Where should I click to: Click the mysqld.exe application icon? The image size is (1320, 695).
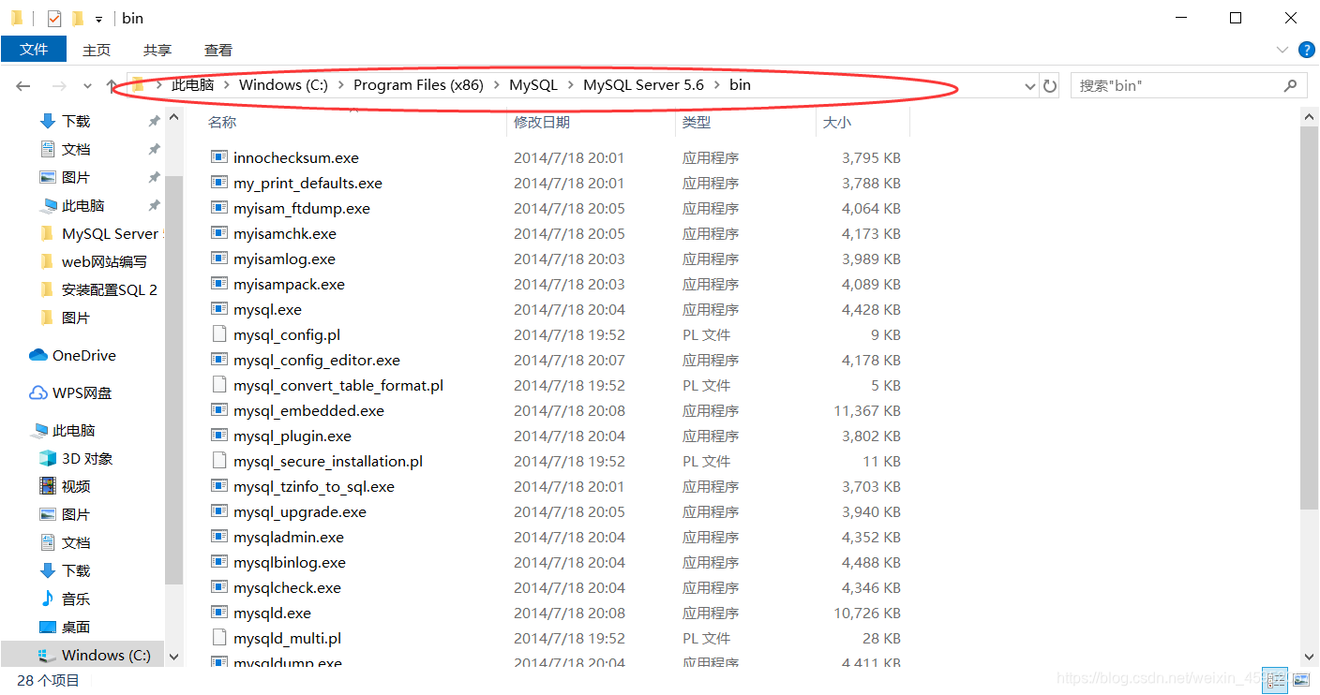(219, 613)
